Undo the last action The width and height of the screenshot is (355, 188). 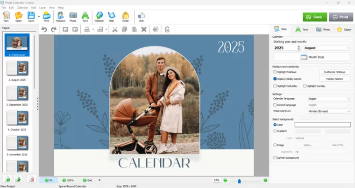pyautogui.click(x=44, y=29)
